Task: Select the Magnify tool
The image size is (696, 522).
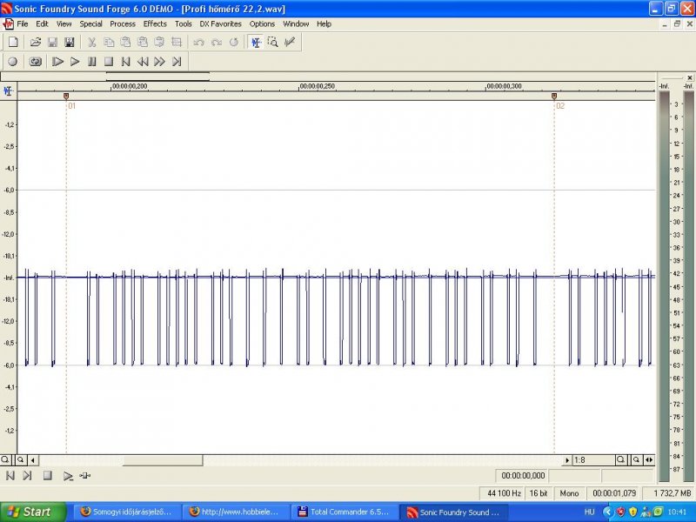Action: 272,42
